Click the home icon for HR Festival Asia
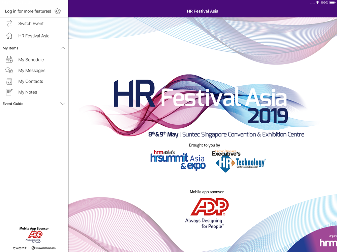 pyautogui.click(x=9, y=36)
